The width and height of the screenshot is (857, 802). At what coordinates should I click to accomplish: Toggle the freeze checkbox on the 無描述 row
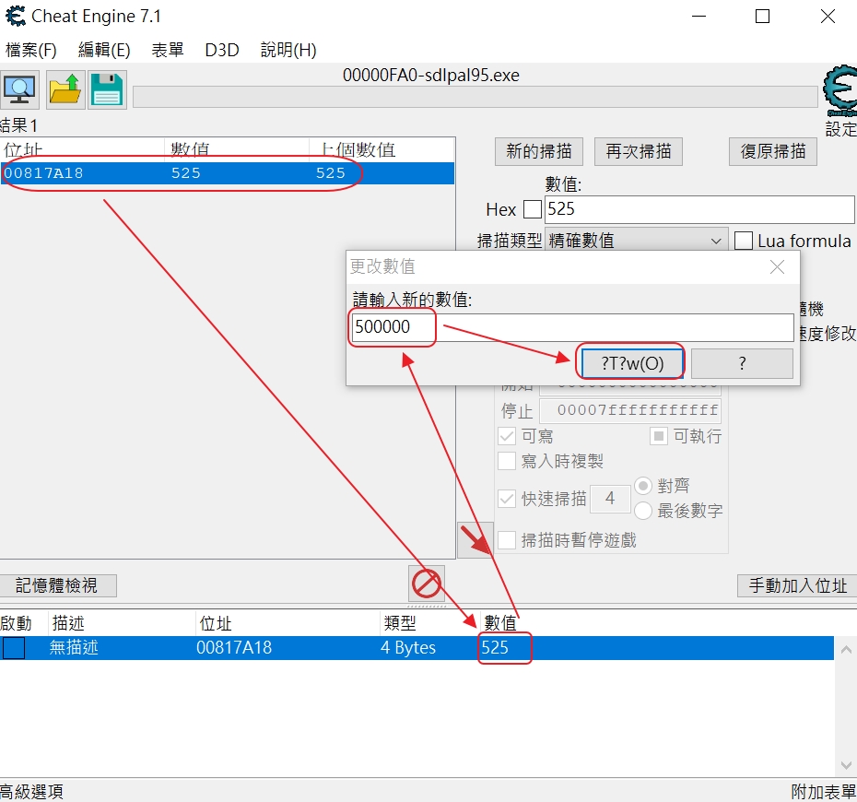click(14, 648)
